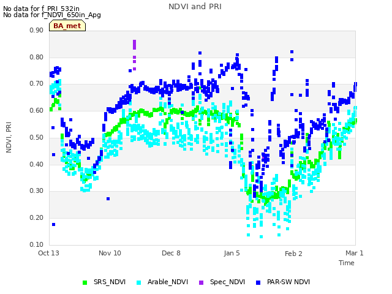This screenshot has width=392, height=294.
Task: Click the cyan Arable_NDVI legend swatch
Action: tap(139, 282)
